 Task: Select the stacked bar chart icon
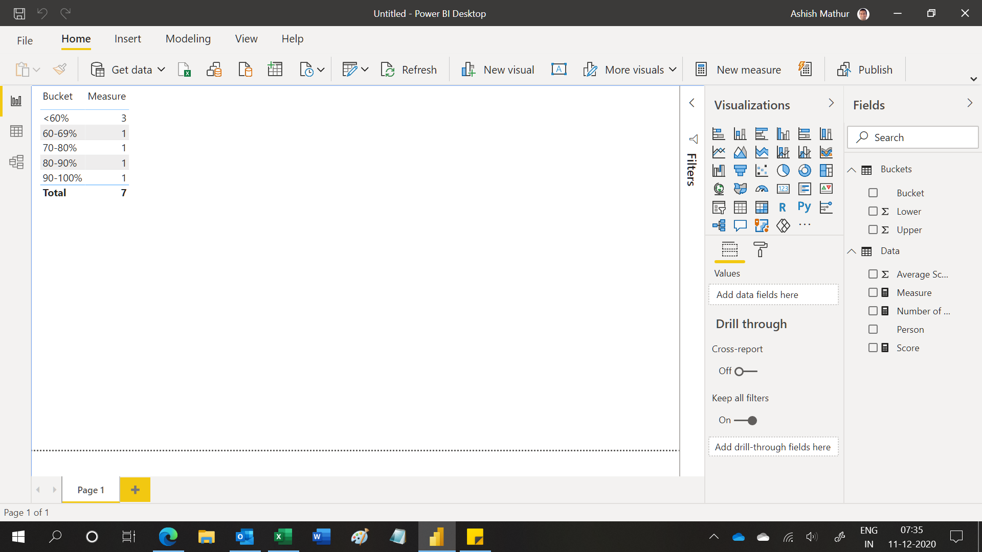[x=719, y=134]
